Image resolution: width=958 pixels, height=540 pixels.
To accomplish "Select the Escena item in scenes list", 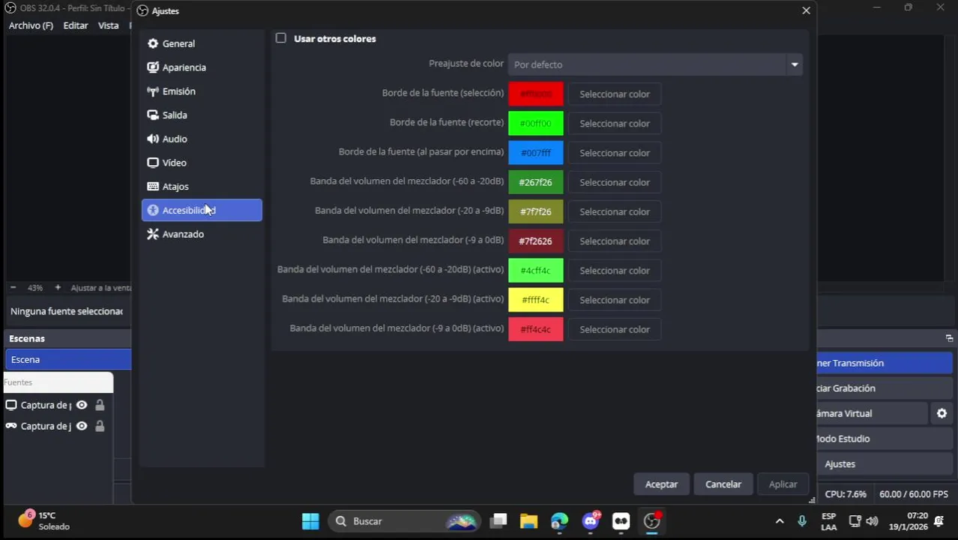I will (68, 359).
